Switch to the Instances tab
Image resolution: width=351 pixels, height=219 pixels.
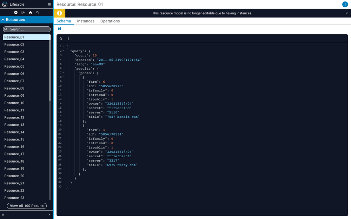[86, 21]
